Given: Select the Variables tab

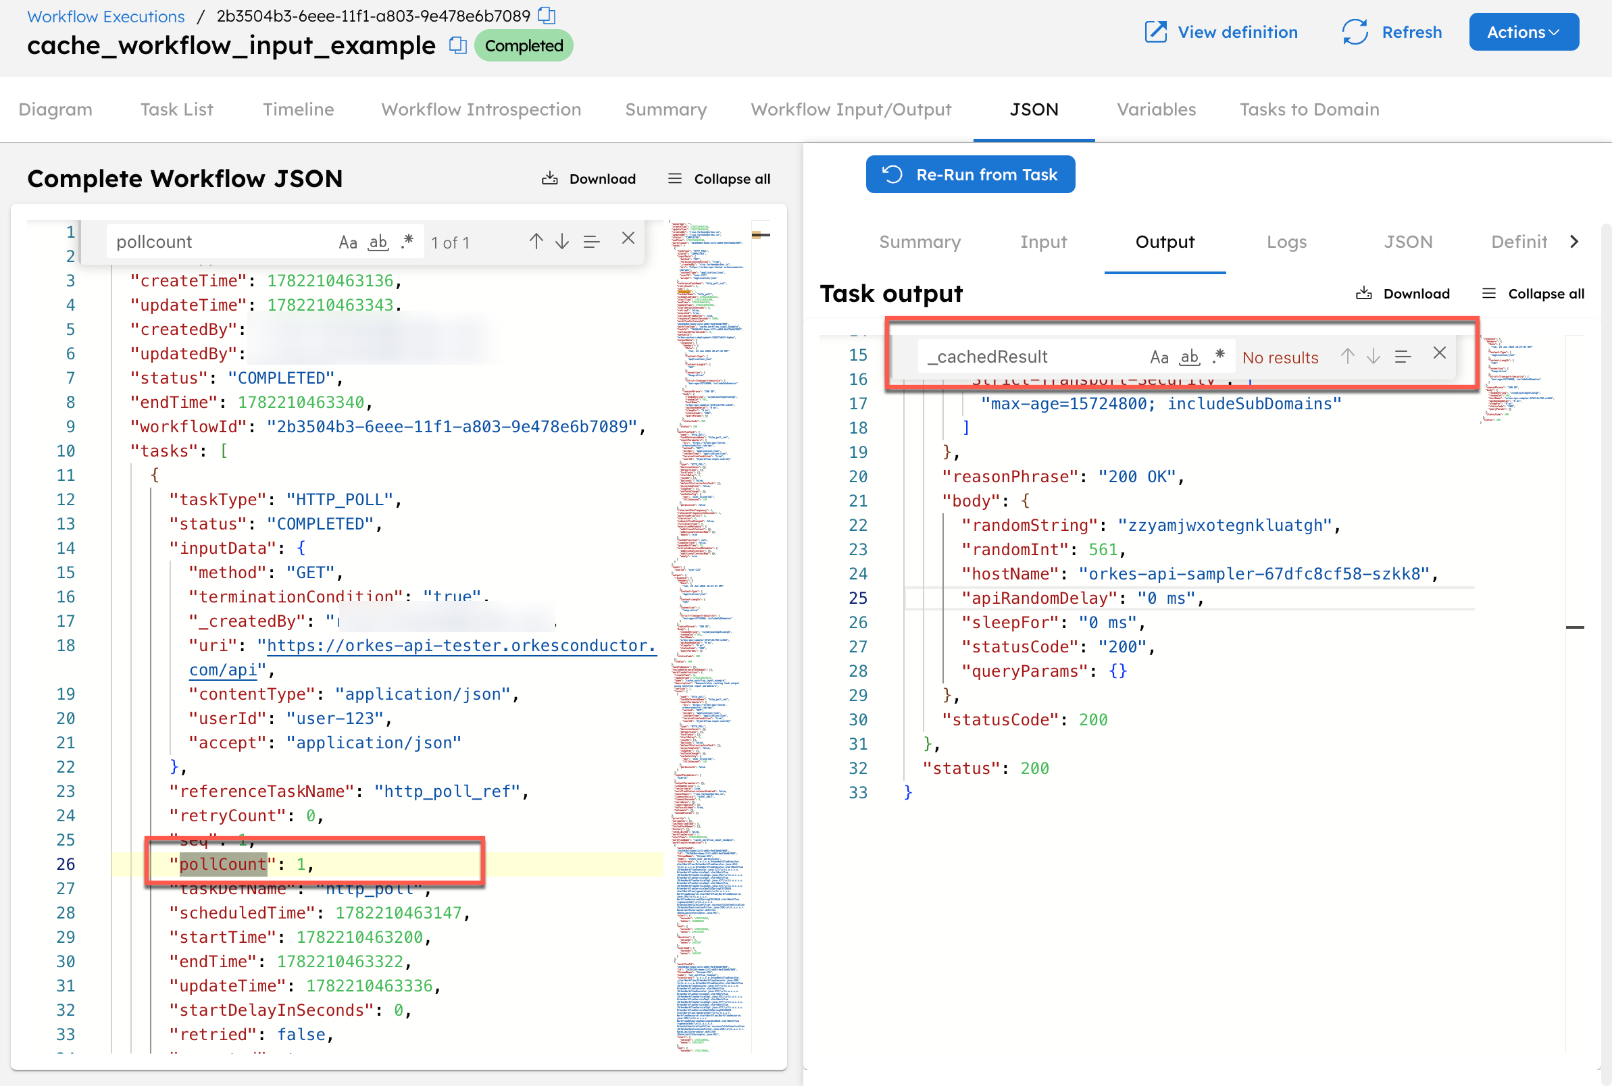Looking at the screenshot, I should 1156,109.
